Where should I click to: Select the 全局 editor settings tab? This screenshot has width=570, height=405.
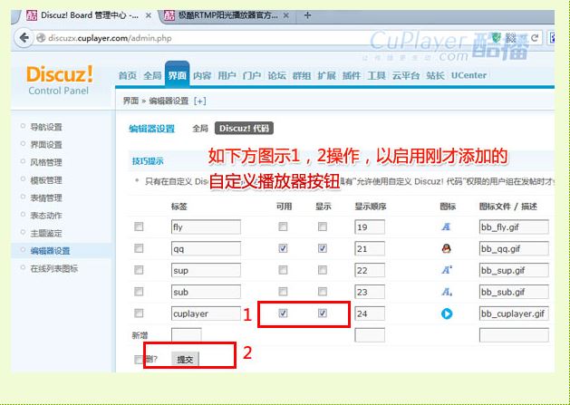200,129
